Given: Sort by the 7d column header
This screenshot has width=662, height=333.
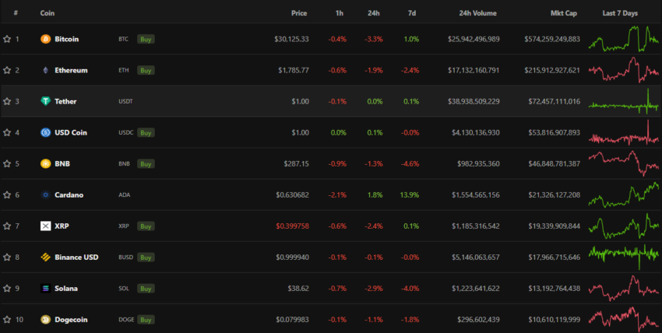Looking at the screenshot, I should point(412,13).
